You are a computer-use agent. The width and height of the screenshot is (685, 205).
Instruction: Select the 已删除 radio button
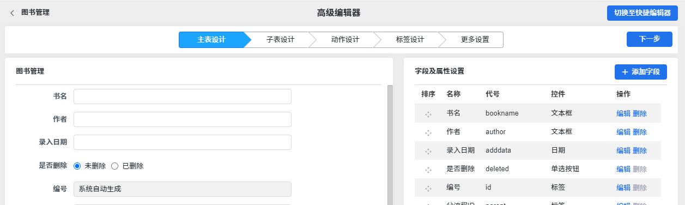tap(114, 166)
